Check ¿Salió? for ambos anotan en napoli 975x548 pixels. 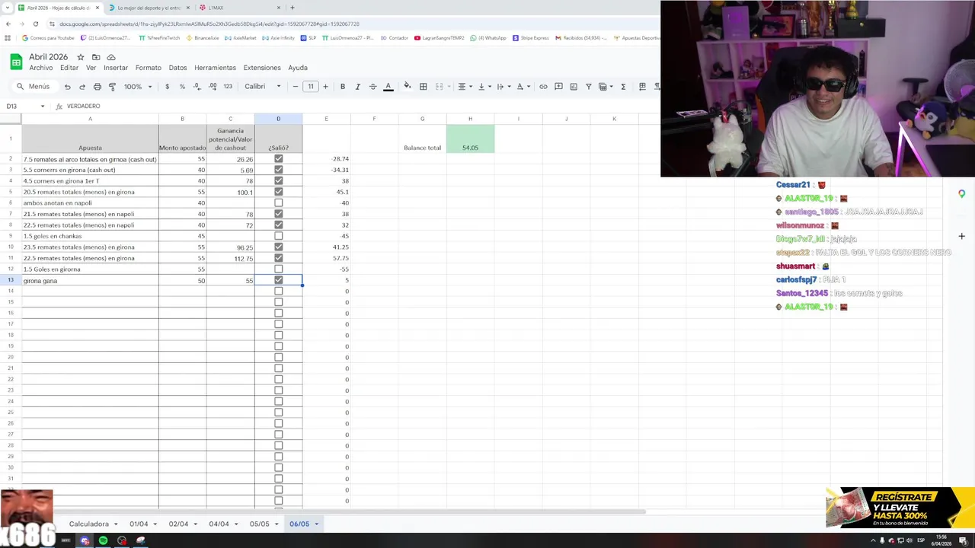coord(278,203)
